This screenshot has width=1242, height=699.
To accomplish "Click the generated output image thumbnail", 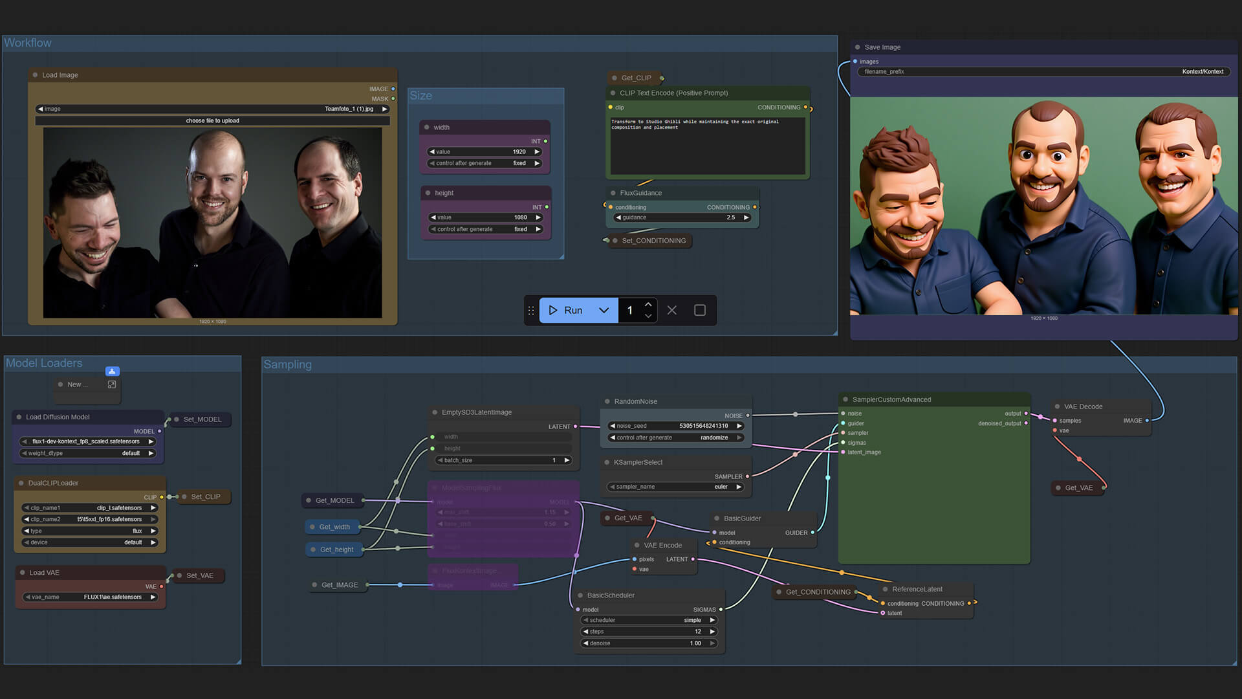I will coord(1043,206).
